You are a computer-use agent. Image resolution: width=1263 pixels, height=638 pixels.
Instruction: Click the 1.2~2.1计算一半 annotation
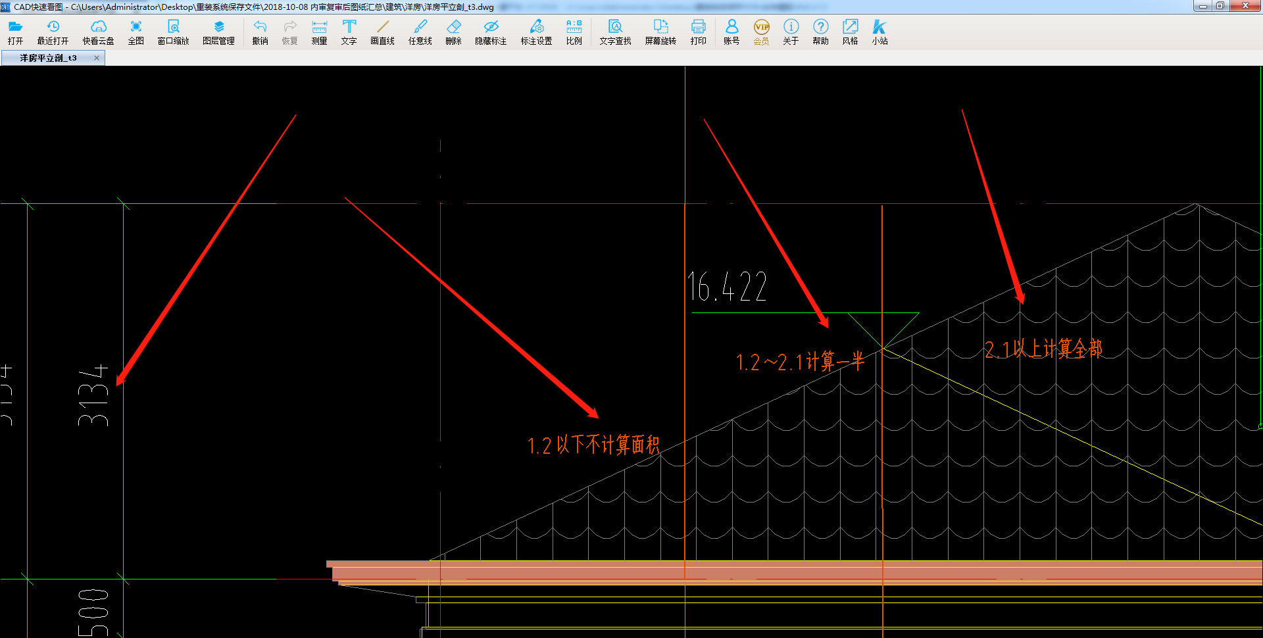[800, 361]
